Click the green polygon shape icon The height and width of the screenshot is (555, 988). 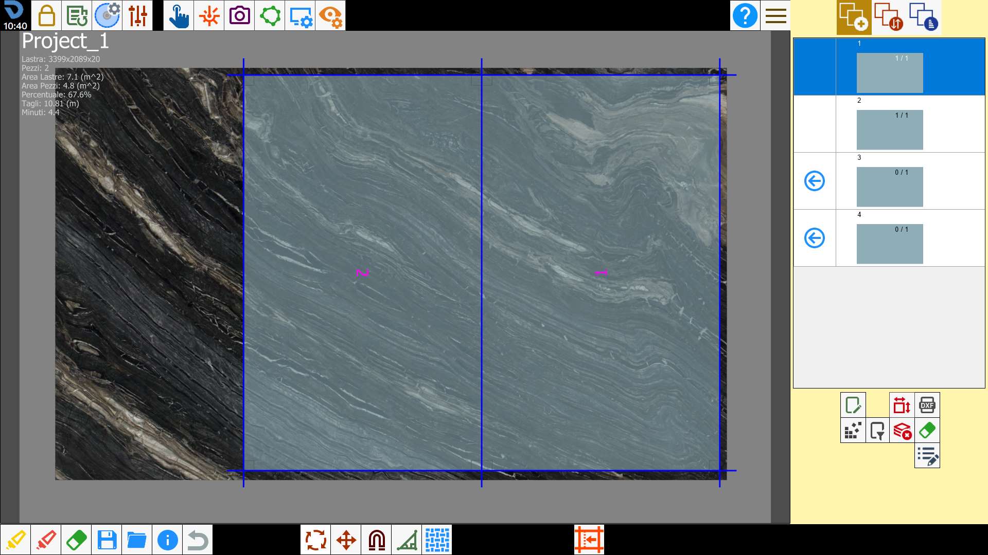coord(270,15)
